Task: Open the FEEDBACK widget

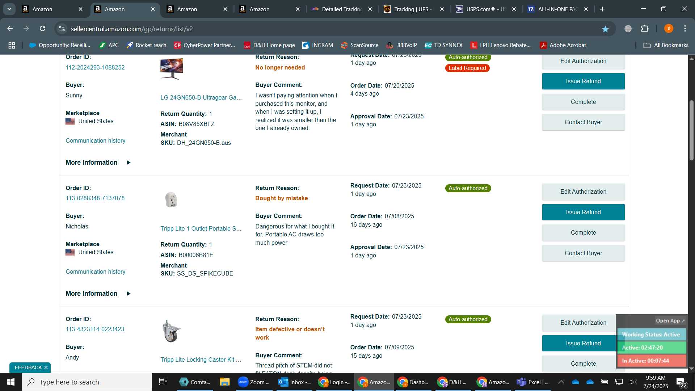Action: pyautogui.click(x=28, y=367)
